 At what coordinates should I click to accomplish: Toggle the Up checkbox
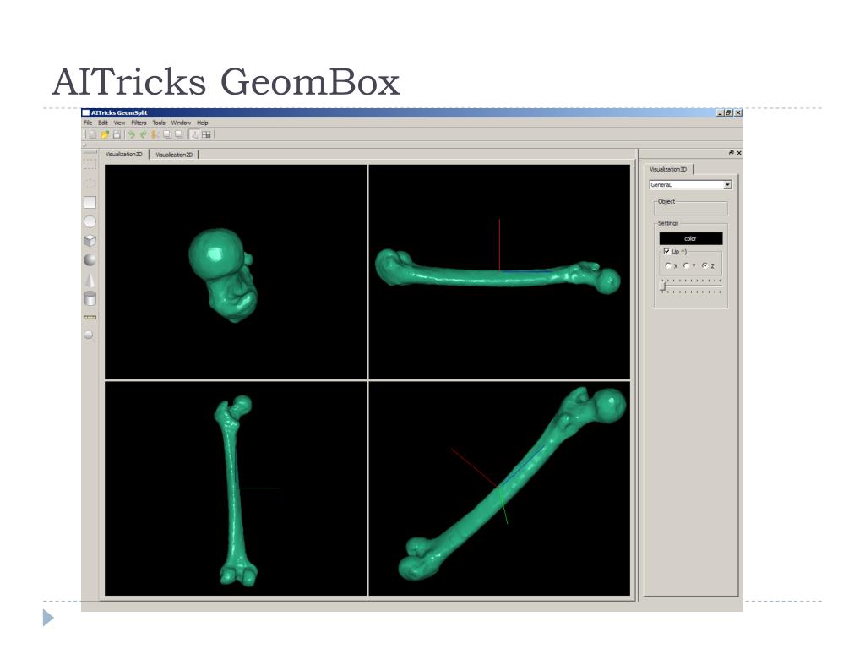666,251
